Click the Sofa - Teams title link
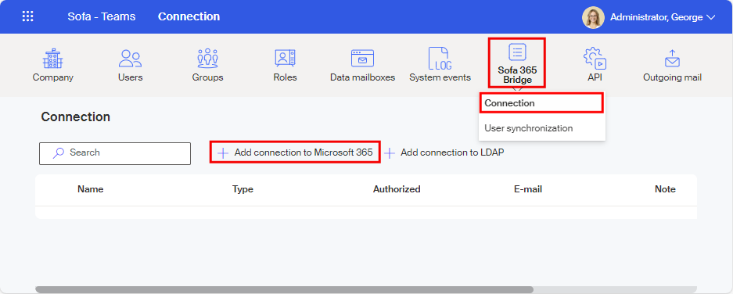The width and height of the screenshot is (733, 294). click(x=102, y=16)
